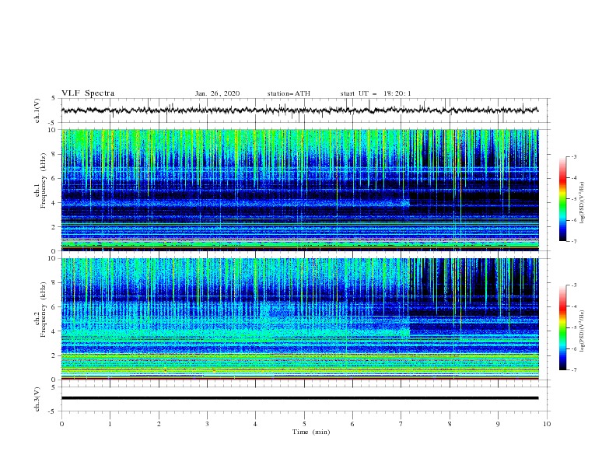Click the "-4" tick on the lower color bar
This screenshot has height=476, width=616.
click(574, 306)
